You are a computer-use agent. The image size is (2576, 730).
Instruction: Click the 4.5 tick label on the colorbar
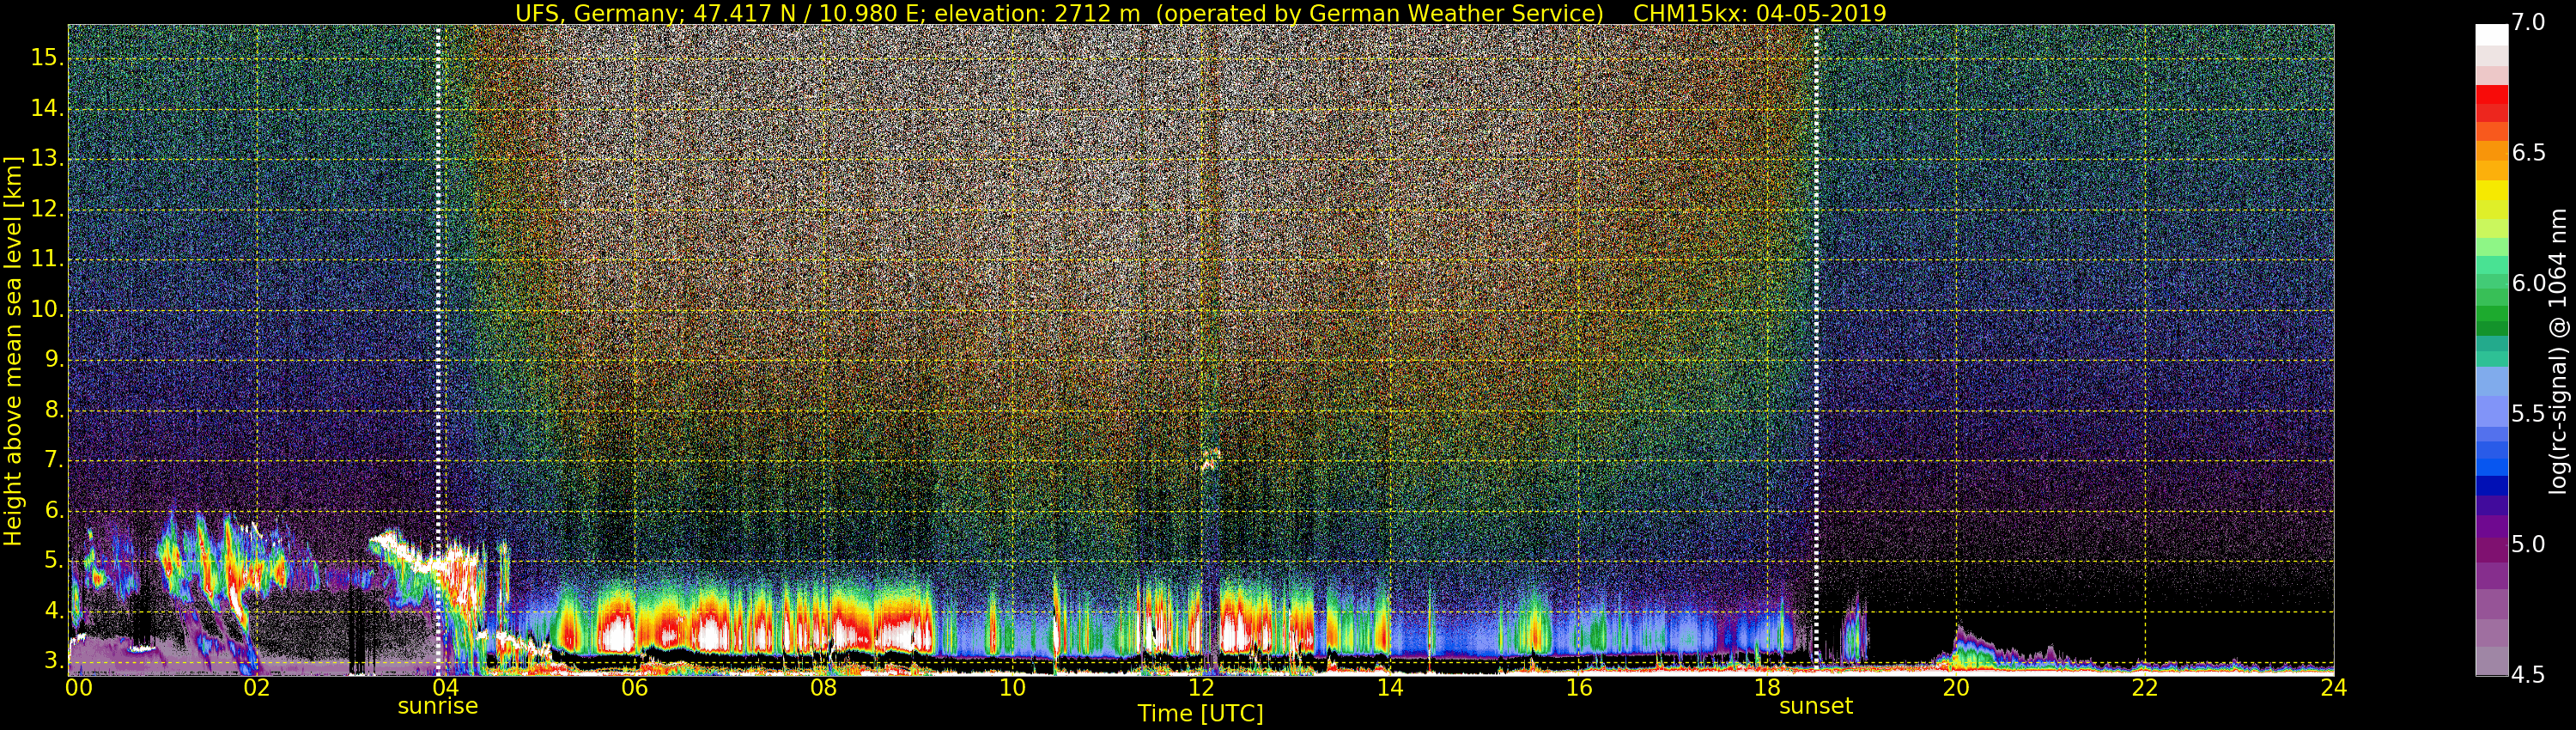(2529, 675)
